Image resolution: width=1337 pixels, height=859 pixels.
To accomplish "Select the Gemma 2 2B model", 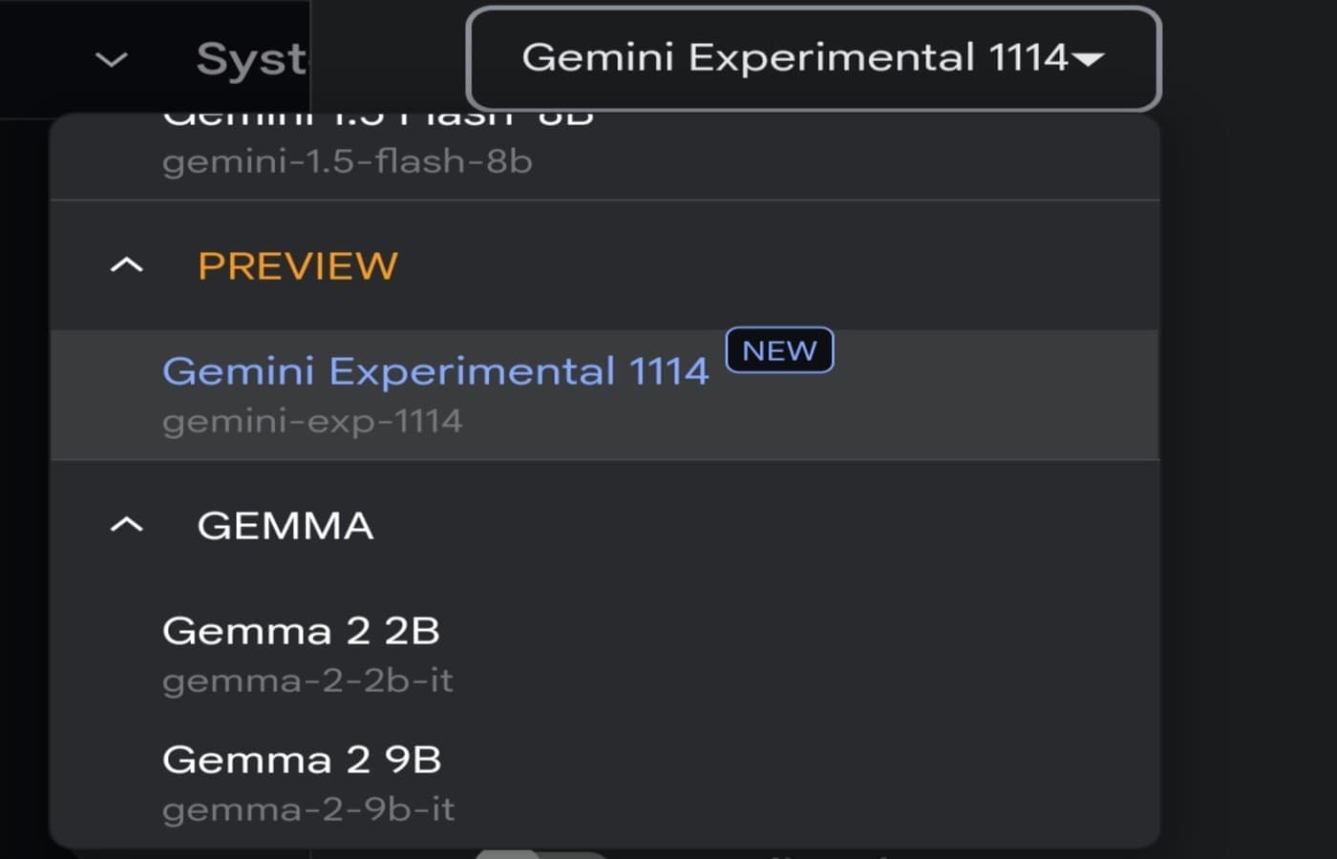I will [x=301, y=630].
